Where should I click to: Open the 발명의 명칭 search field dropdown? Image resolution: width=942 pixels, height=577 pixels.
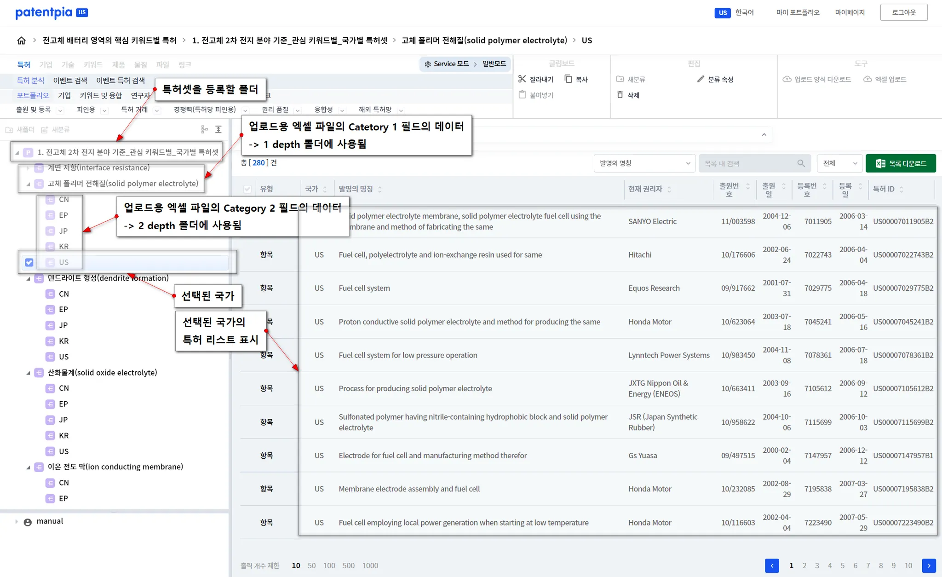644,163
